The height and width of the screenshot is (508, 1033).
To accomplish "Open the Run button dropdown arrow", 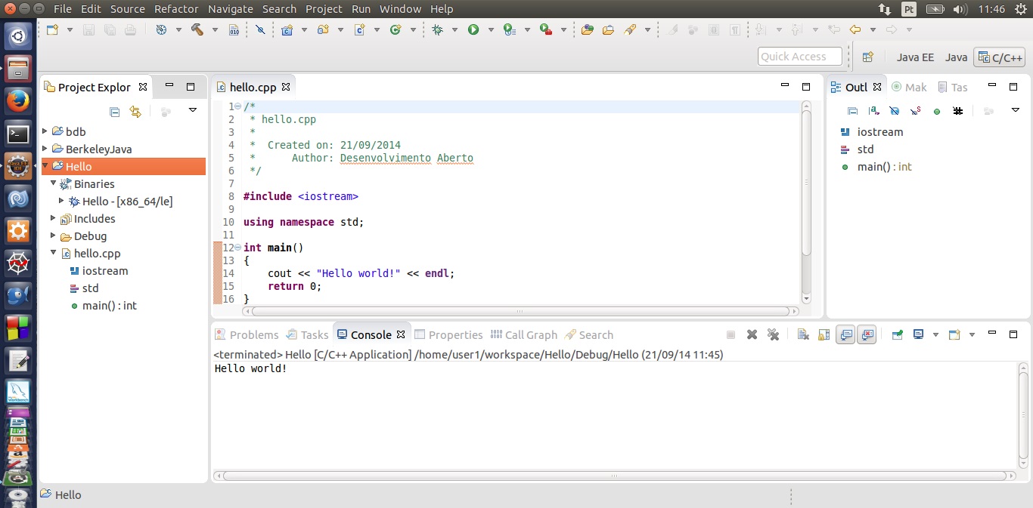I will tap(491, 30).
